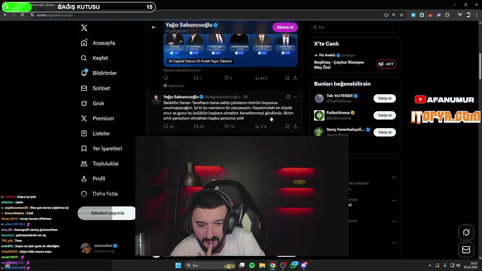Repost the A1 Capital sponsored post
This screenshot has width=482, height=271.
coord(197,78)
